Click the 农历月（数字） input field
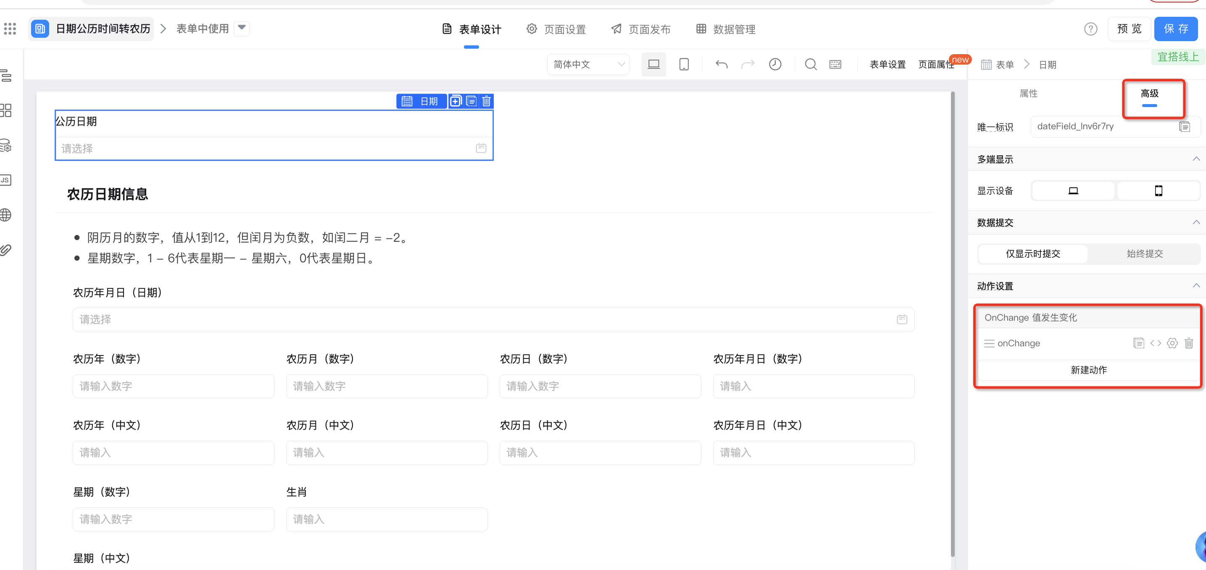1206x570 pixels. click(x=387, y=386)
